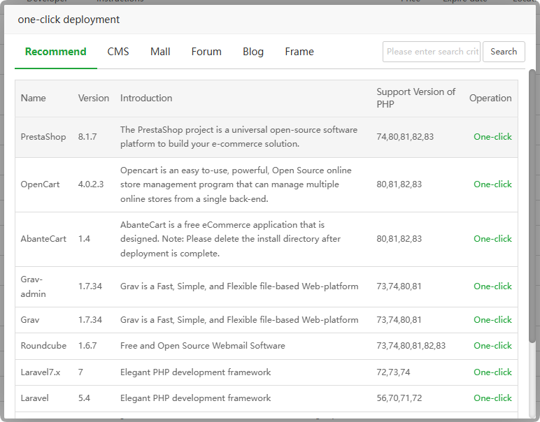Click the Support Version of PHP header
The height and width of the screenshot is (422, 540).
click(x=415, y=98)
